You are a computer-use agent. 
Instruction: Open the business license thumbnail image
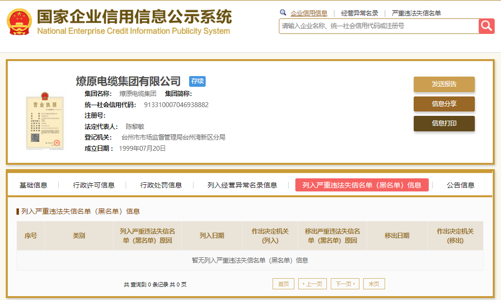tap(45, 121)
